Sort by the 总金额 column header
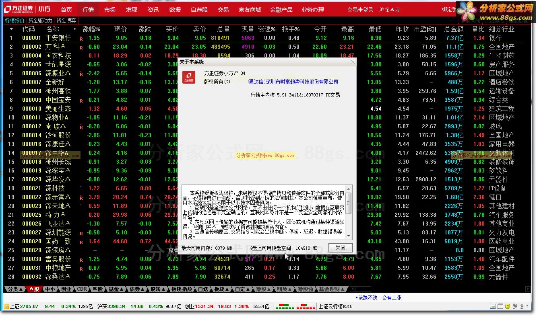This screenshot has height=316, width=537. point(454,29)
